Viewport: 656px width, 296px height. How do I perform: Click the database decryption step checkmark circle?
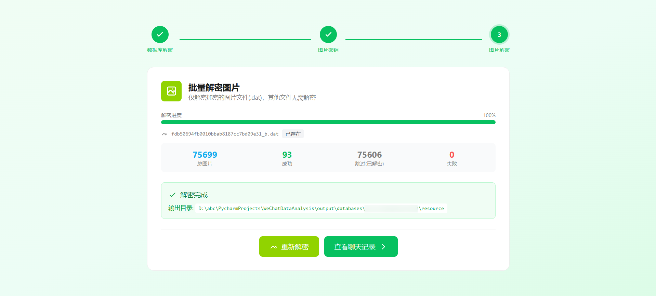point(160,34)
